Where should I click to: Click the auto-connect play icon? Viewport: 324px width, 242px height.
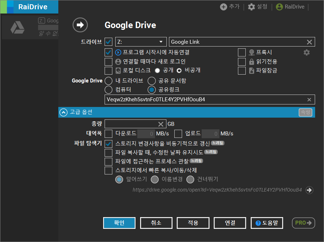coord(118,53)
